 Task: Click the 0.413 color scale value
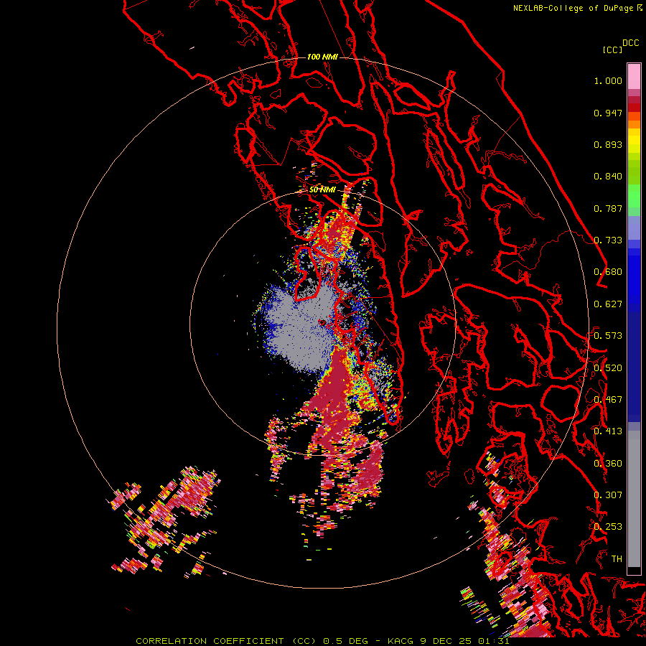[608, 431]
